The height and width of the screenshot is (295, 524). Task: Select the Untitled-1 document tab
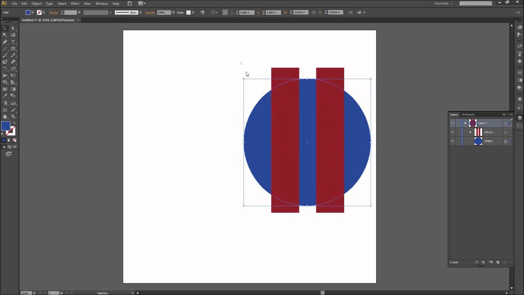[50, 20]
